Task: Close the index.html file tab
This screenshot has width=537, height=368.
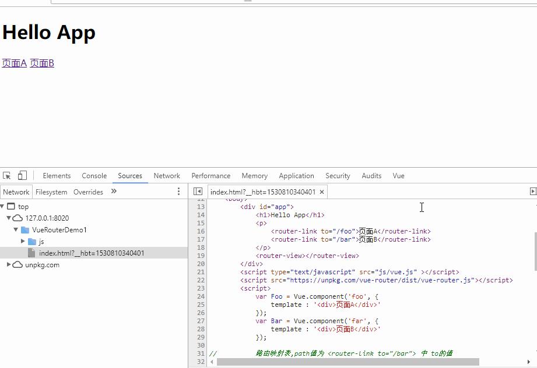Action: coord(322,192)
